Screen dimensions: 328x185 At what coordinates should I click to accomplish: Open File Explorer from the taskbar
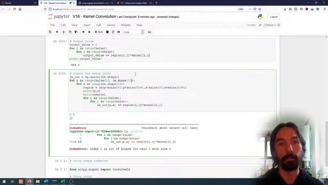pos(37,181)
